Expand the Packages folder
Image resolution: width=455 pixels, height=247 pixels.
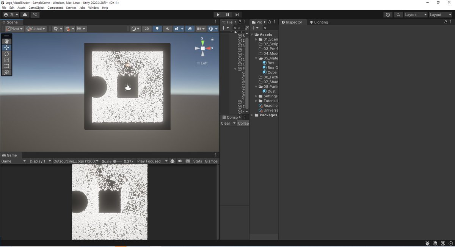[x=252, y=115]
